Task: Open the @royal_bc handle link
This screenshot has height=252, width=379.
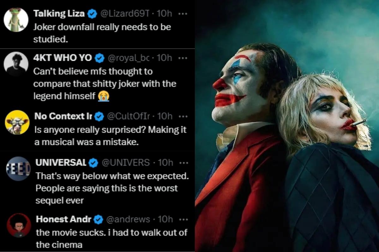Action: 128,58
